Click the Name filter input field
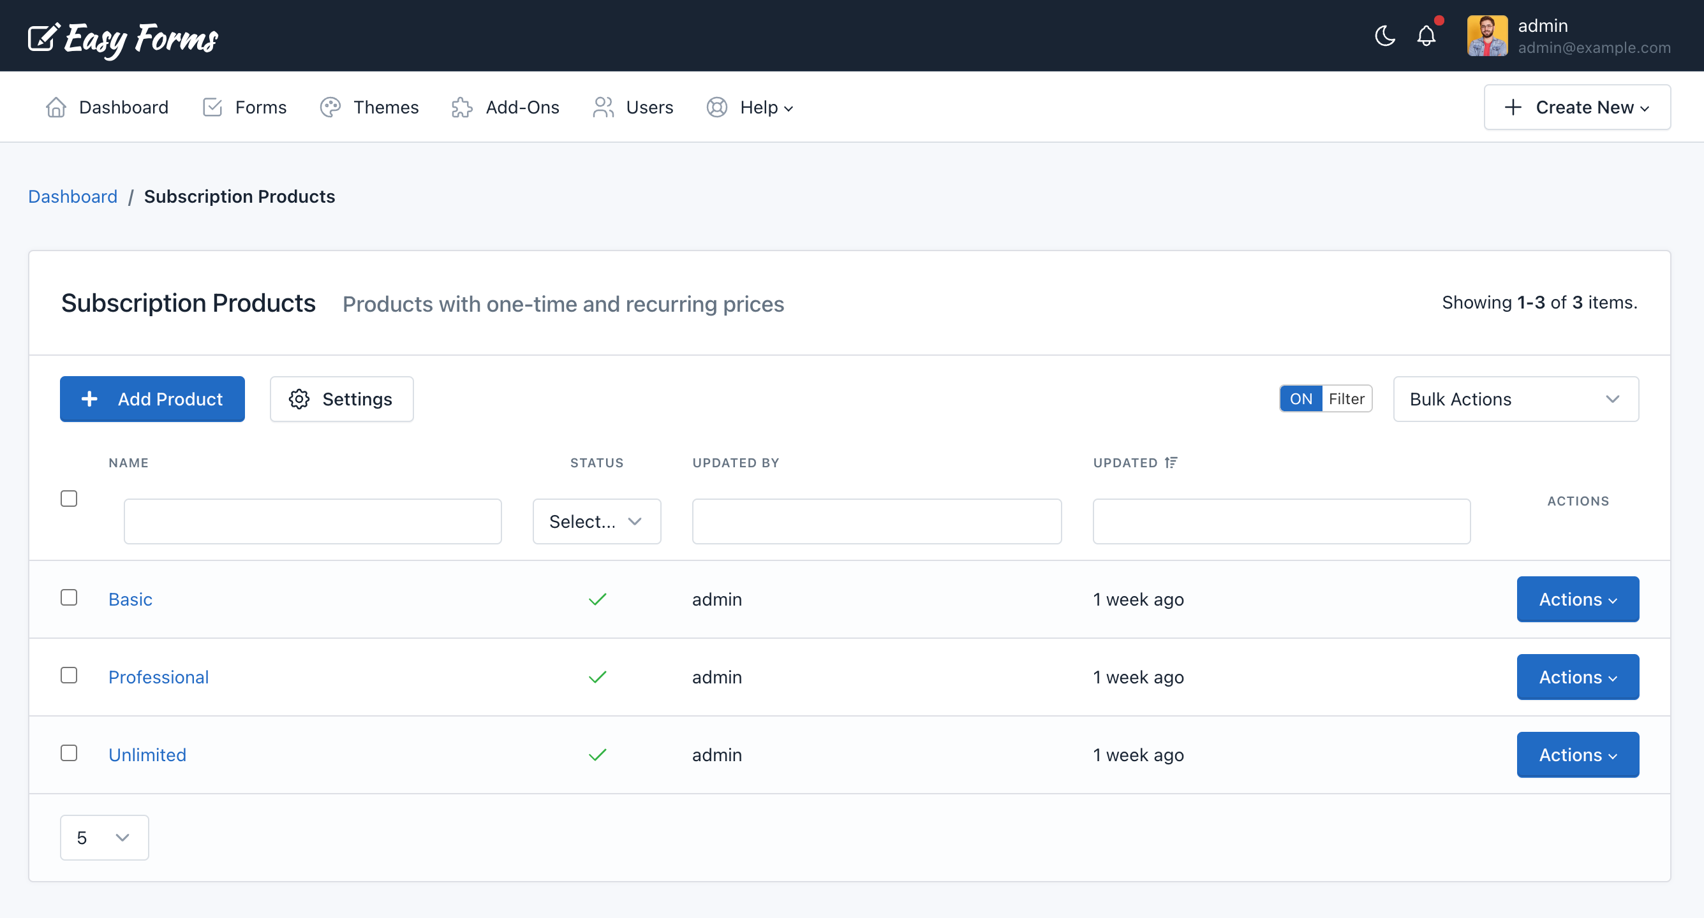 pyautogui.click(x=312, y=521)
